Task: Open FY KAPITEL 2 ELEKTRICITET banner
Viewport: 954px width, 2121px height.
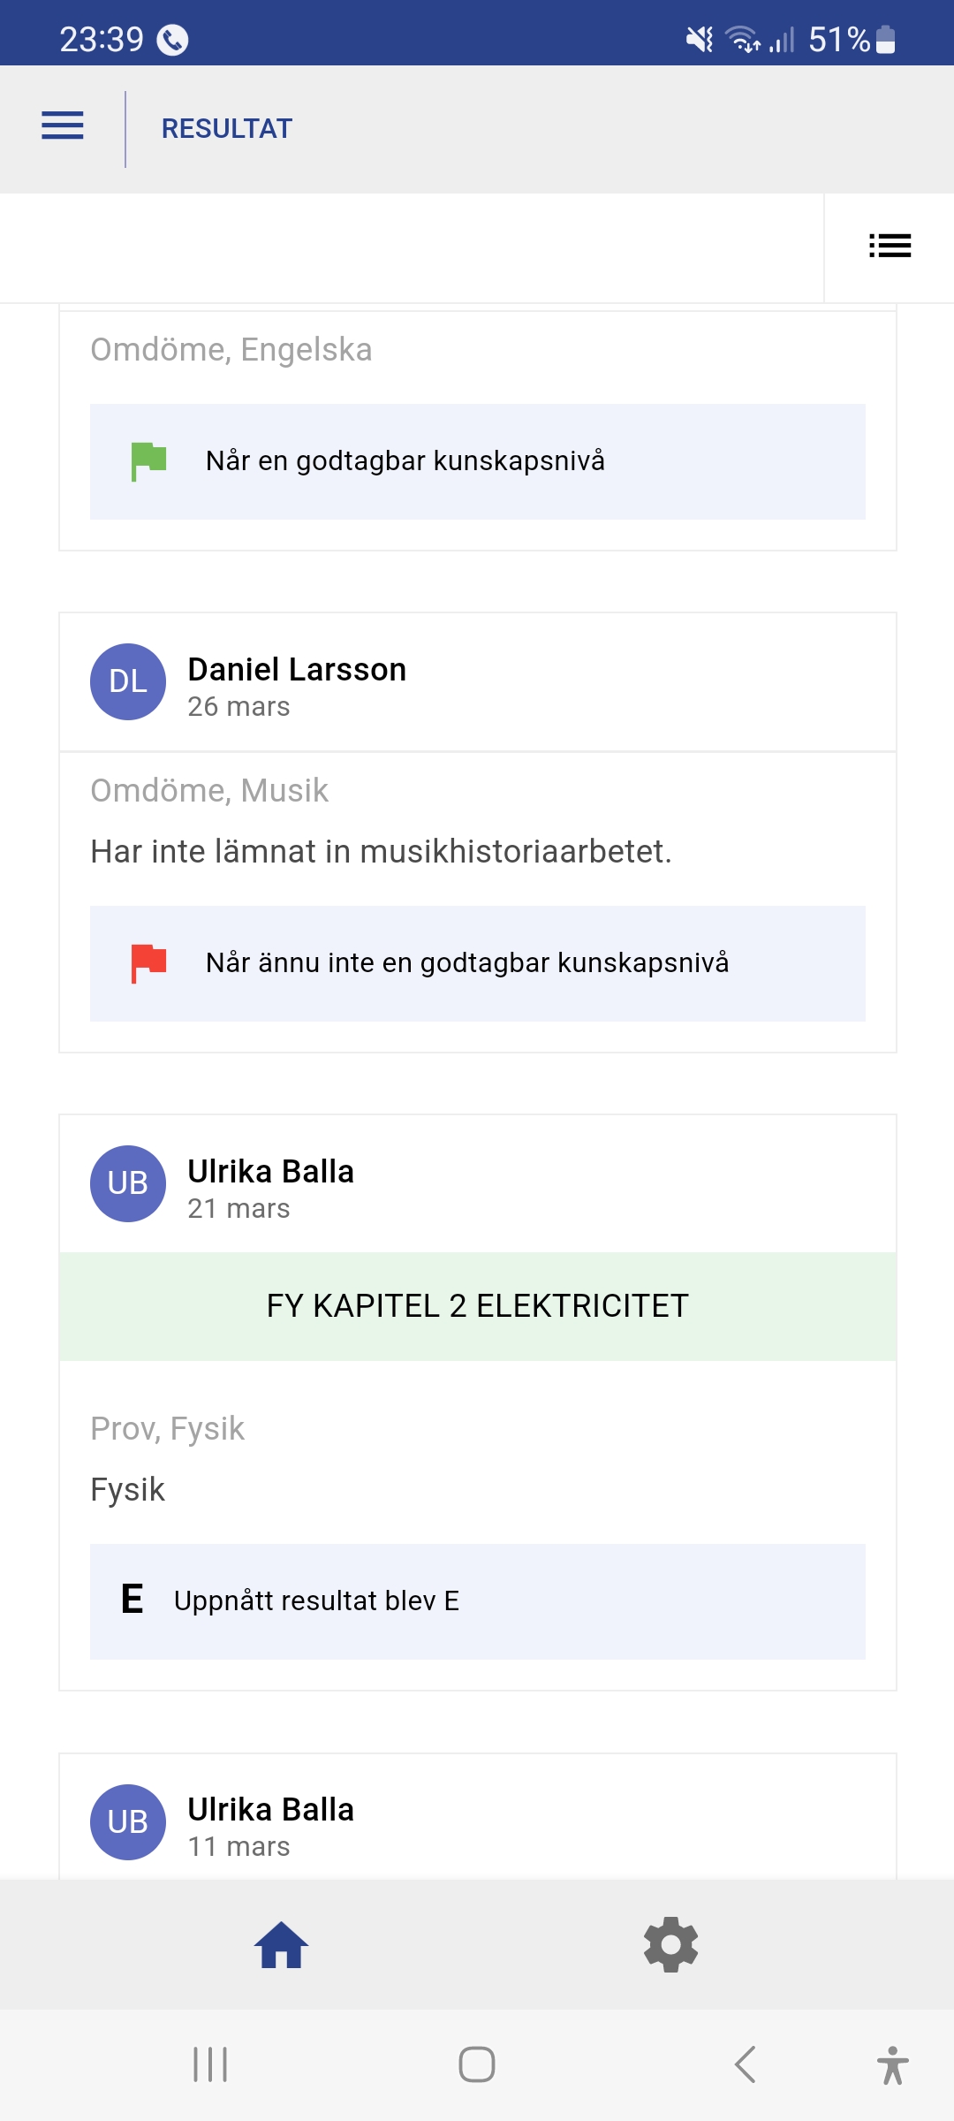Action: coord(477,1306)
